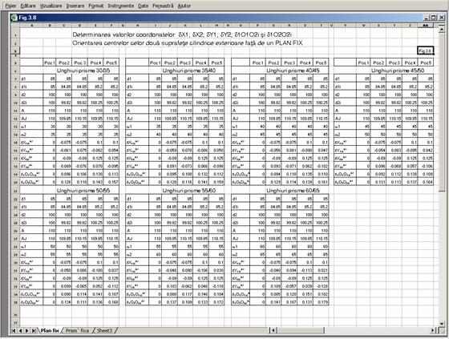
Task: Select the d2 label in the 55/60 table
Action: point(137,215)
